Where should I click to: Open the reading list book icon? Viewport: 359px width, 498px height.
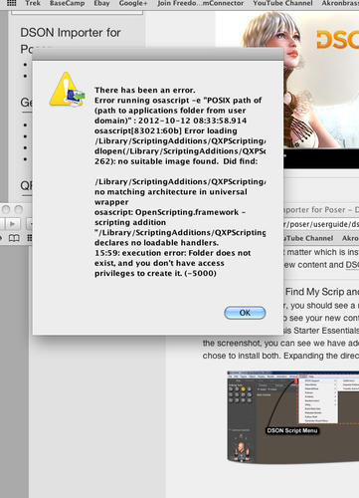pos(14,238)
